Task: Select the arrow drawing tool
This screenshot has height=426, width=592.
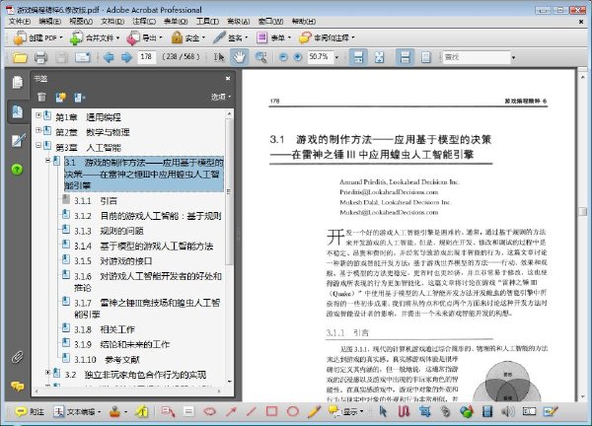Action: point(230,411)
